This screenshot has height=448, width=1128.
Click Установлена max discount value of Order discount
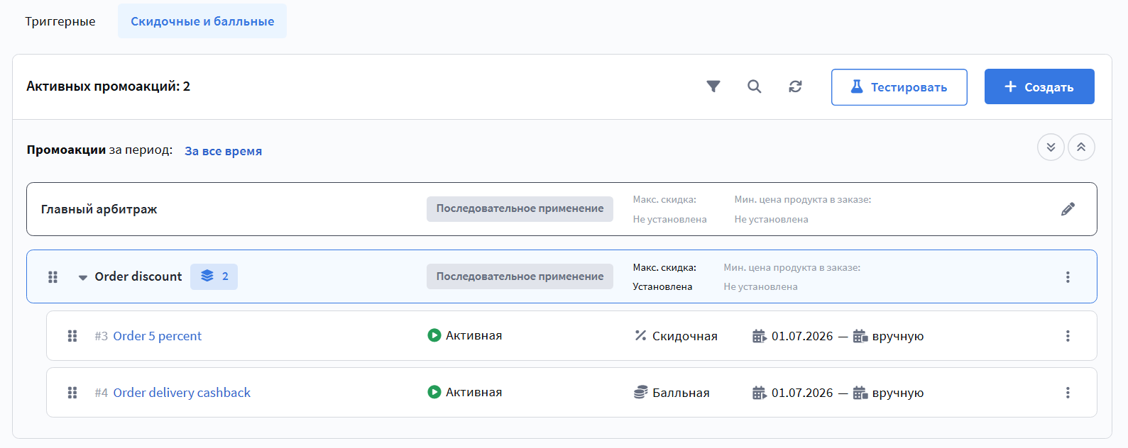[662, 286]
